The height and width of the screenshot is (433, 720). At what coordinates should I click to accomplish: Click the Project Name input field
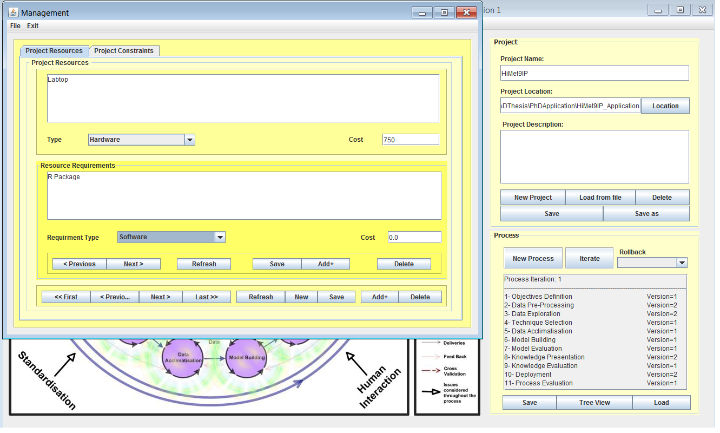click(x=594, y=73)
